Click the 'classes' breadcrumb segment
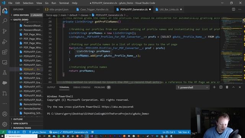The width and height of the screenshot is (245, 138). point(84,15)
